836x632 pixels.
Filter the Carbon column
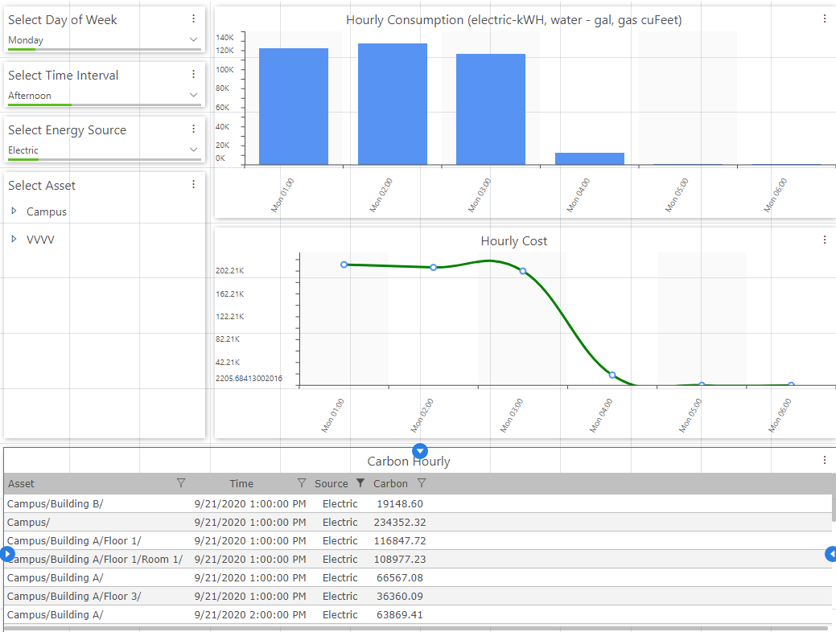coord(422,482)
